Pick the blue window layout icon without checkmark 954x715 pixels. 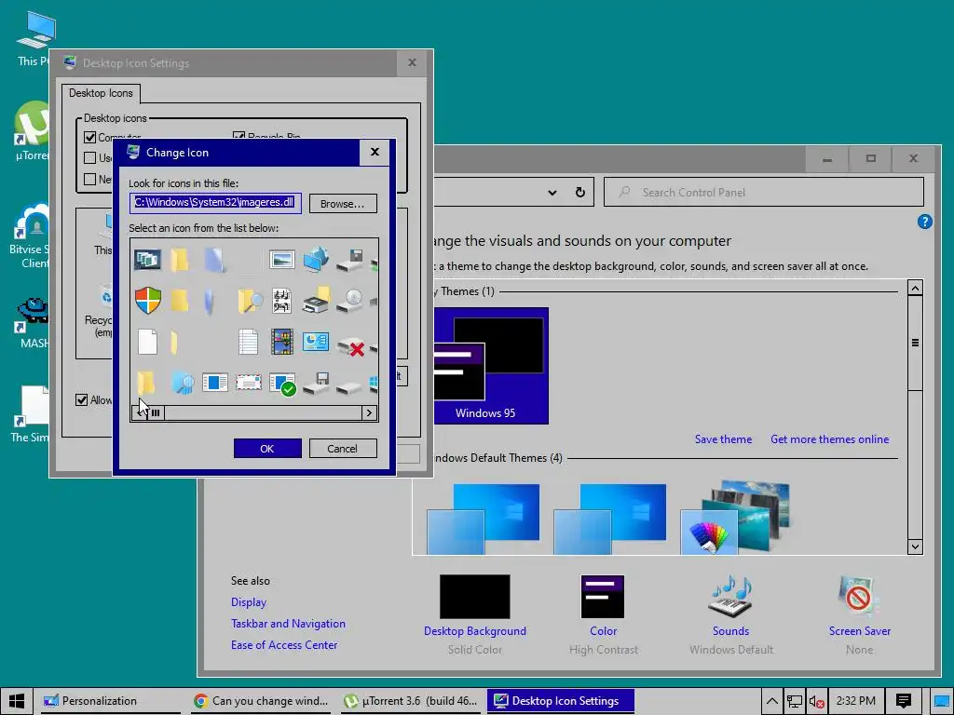pos(215,383)
